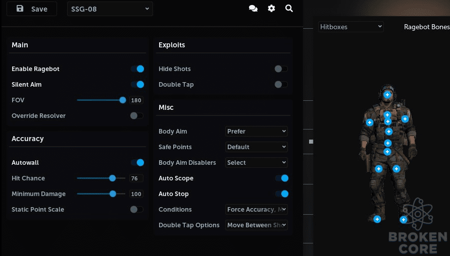Screen dimensions: 450x256
Task: Turn off Autowall toggle
Action: pyautogui.click(x=137, y=163)
